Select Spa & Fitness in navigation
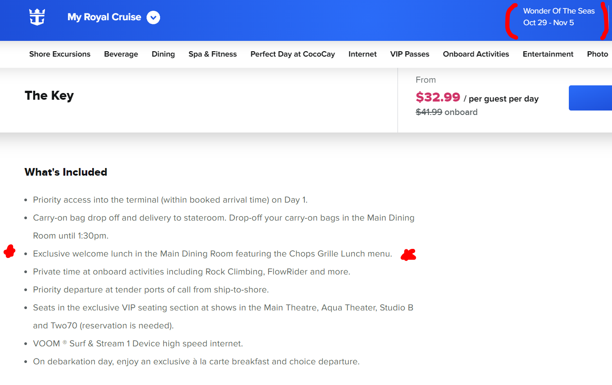The height and width of the screenshot is (385, 612). click(x=213, y=54)
